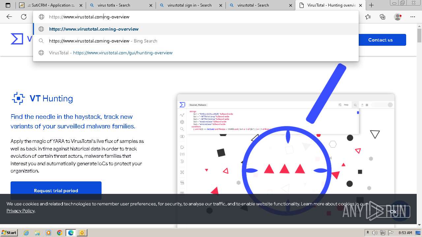
Task: Open the tab actions menu icon
Action: coord(8,5)
